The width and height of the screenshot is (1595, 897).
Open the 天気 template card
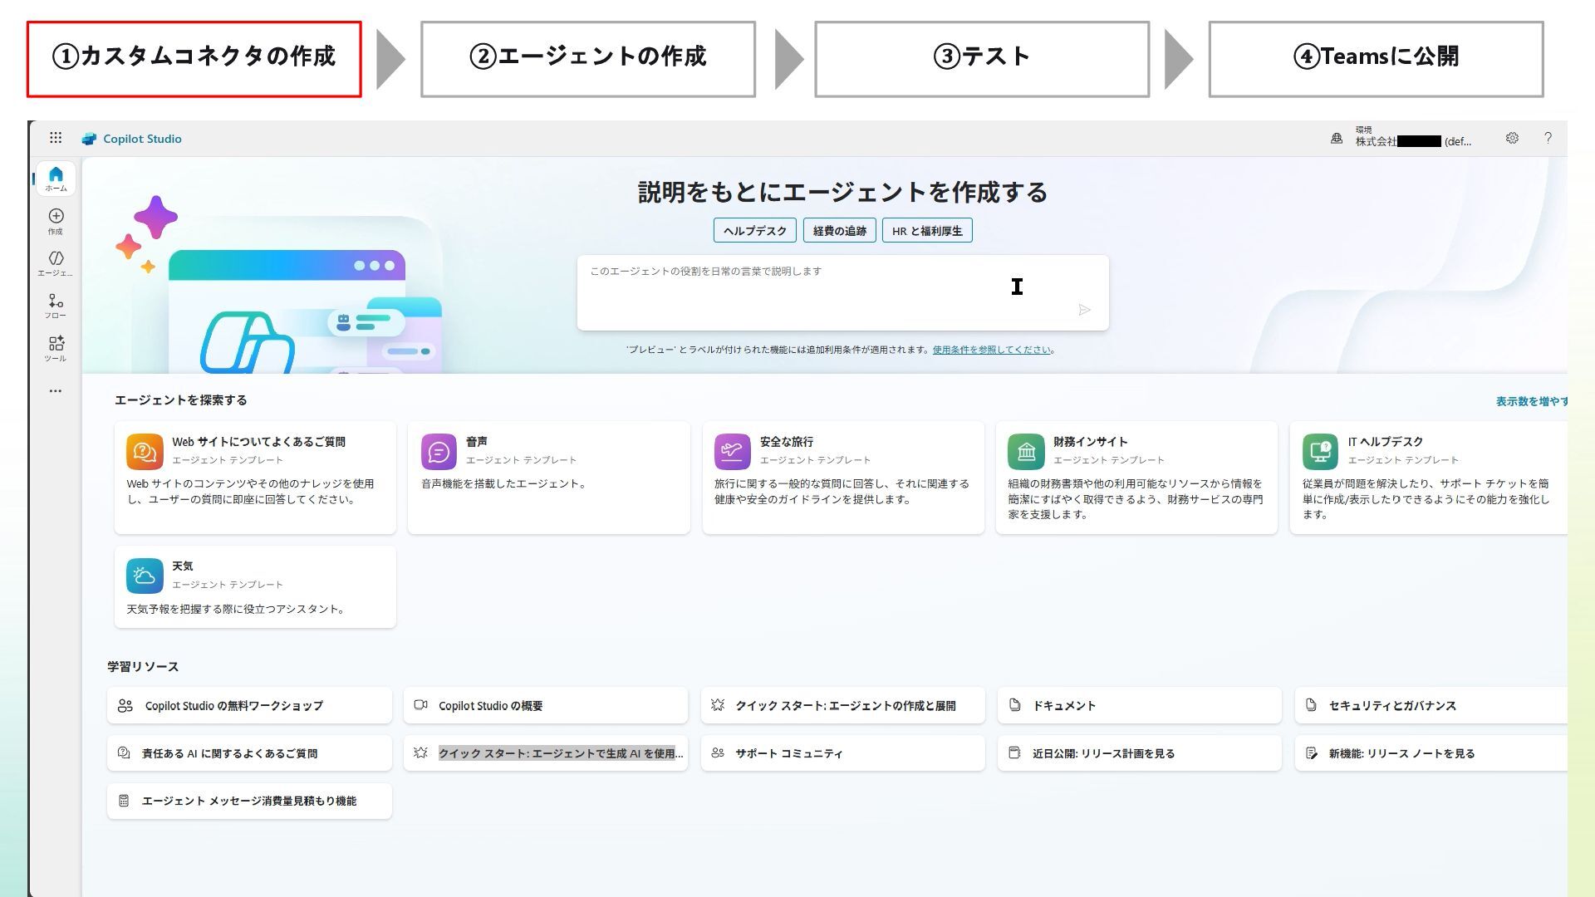coord(255,586)
